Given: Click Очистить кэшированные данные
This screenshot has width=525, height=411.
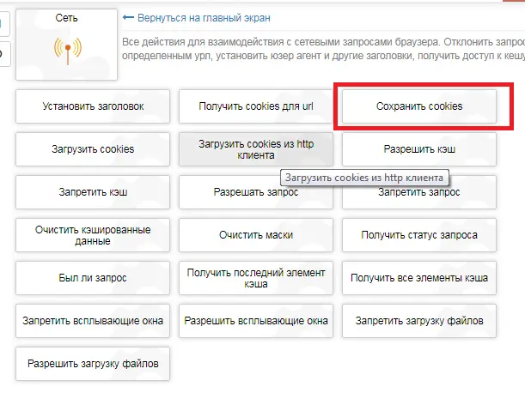Looking at the screenshot, I should (x=93, y=235).
